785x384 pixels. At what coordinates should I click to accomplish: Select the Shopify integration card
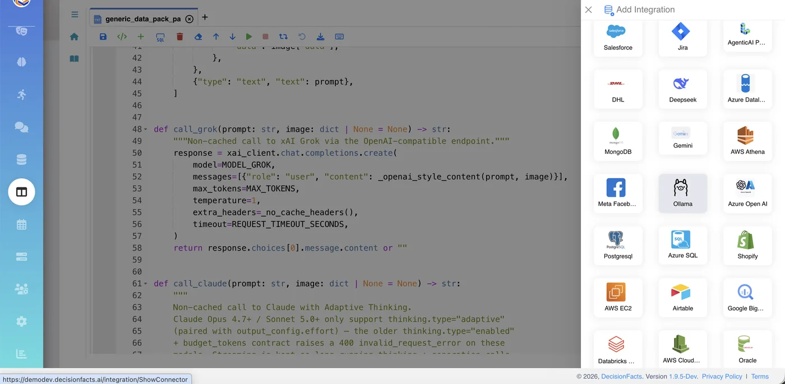[x=747, y=246]
